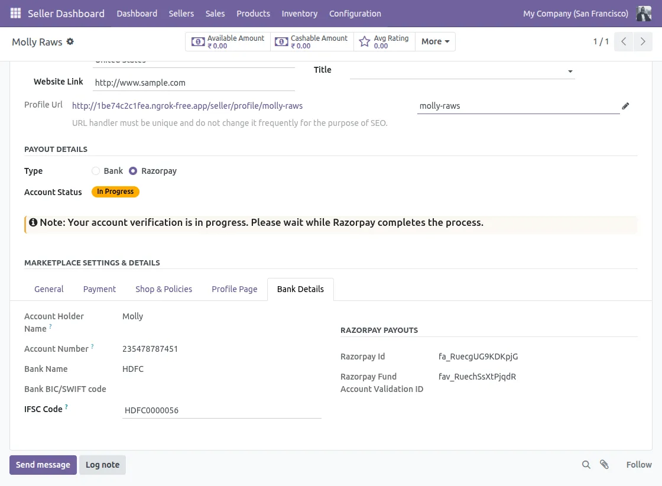
Task: Open the Sellers menu
Action: [x=181, y=14]
